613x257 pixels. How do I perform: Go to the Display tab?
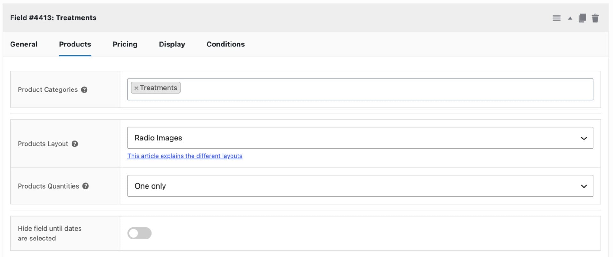(x=172, y=44)
